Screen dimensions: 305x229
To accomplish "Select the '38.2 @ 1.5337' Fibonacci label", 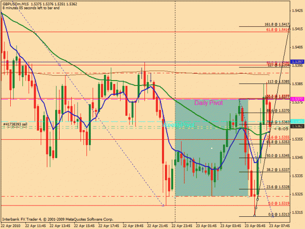I will coord(278,169).
